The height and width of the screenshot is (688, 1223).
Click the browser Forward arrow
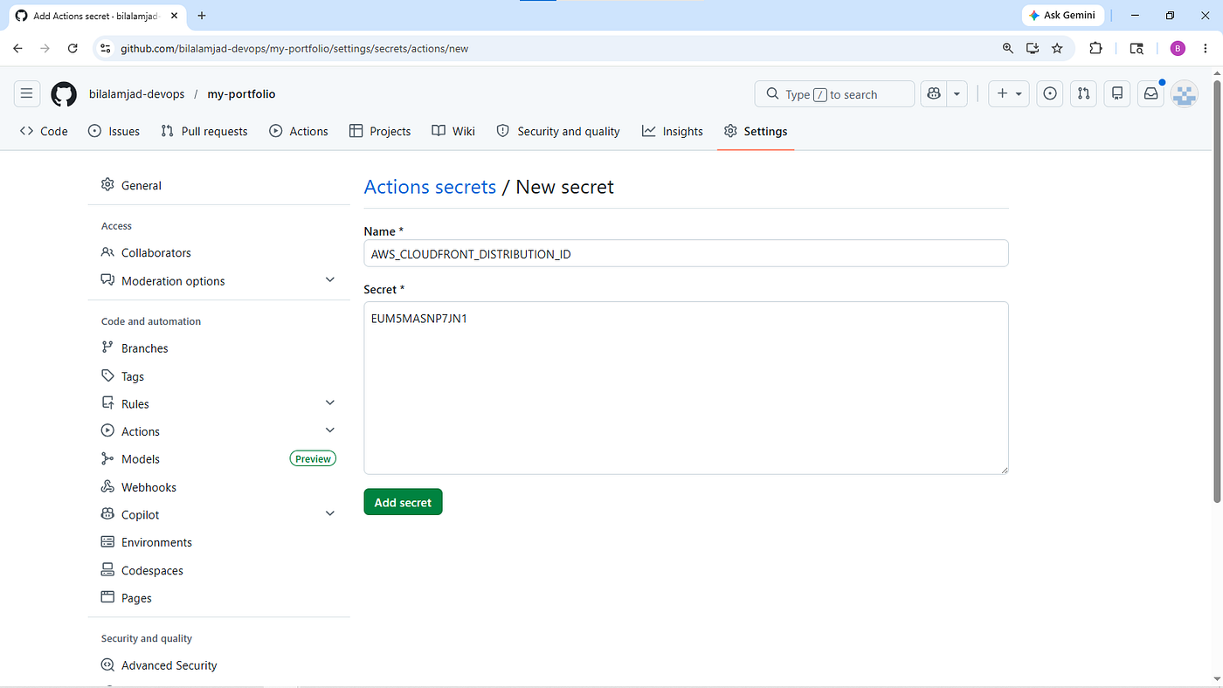[x=45, y=49]
